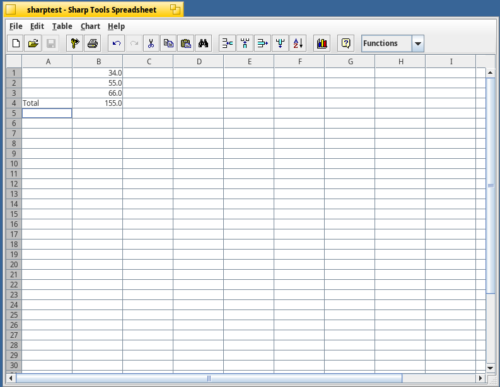Open the Table menu

(x=62, y=26)
